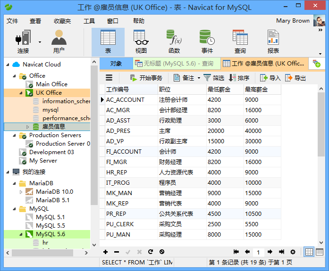Open the 帮助 (Help) menu

pyautogui.click(x=139, y=21)
